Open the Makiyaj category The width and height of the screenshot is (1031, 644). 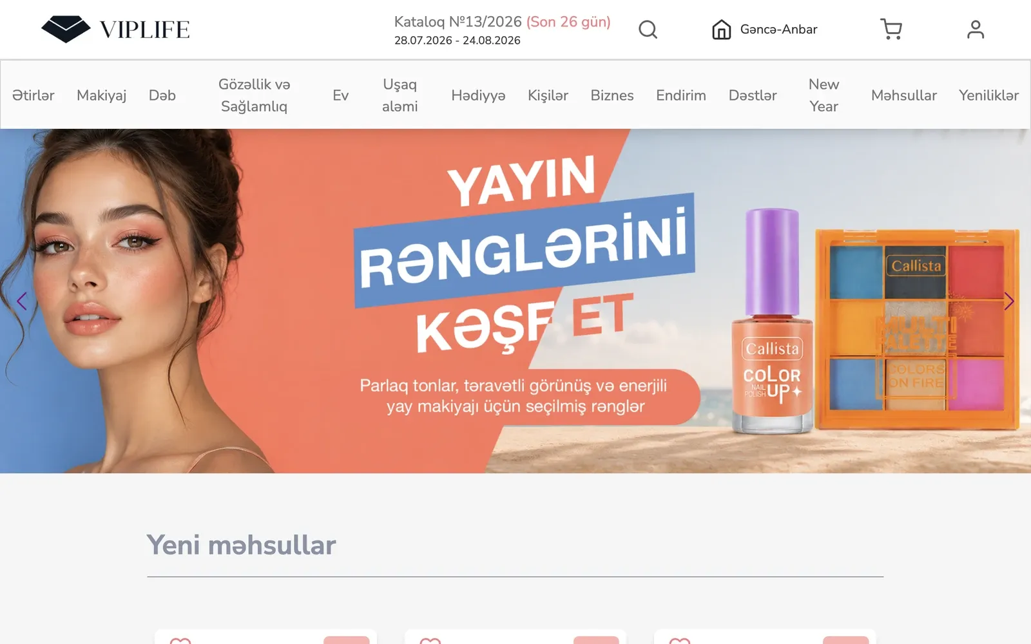(x=101, y=95)
